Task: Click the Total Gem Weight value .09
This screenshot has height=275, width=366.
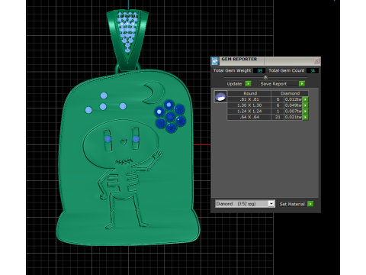Action: click(259, 70)
